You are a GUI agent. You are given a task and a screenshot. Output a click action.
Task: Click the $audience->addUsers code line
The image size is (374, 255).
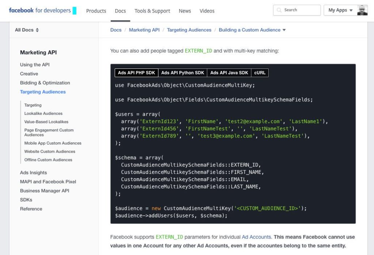[171, 215]
